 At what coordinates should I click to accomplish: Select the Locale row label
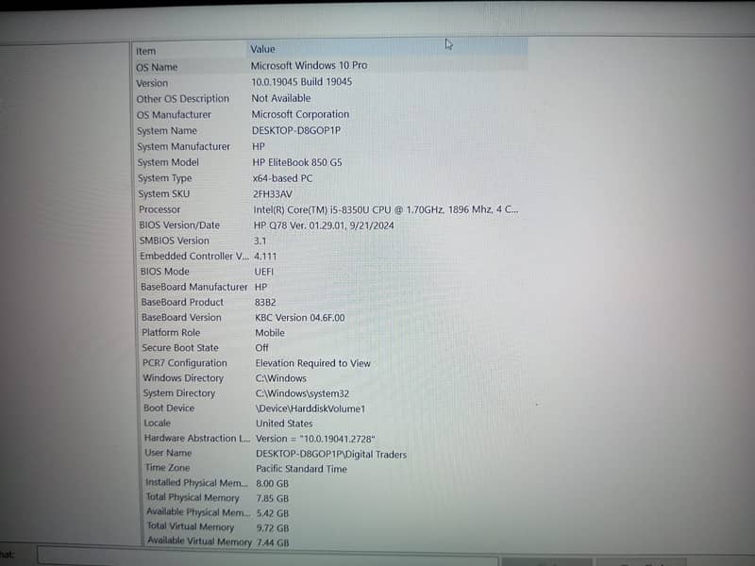point(157,423)
